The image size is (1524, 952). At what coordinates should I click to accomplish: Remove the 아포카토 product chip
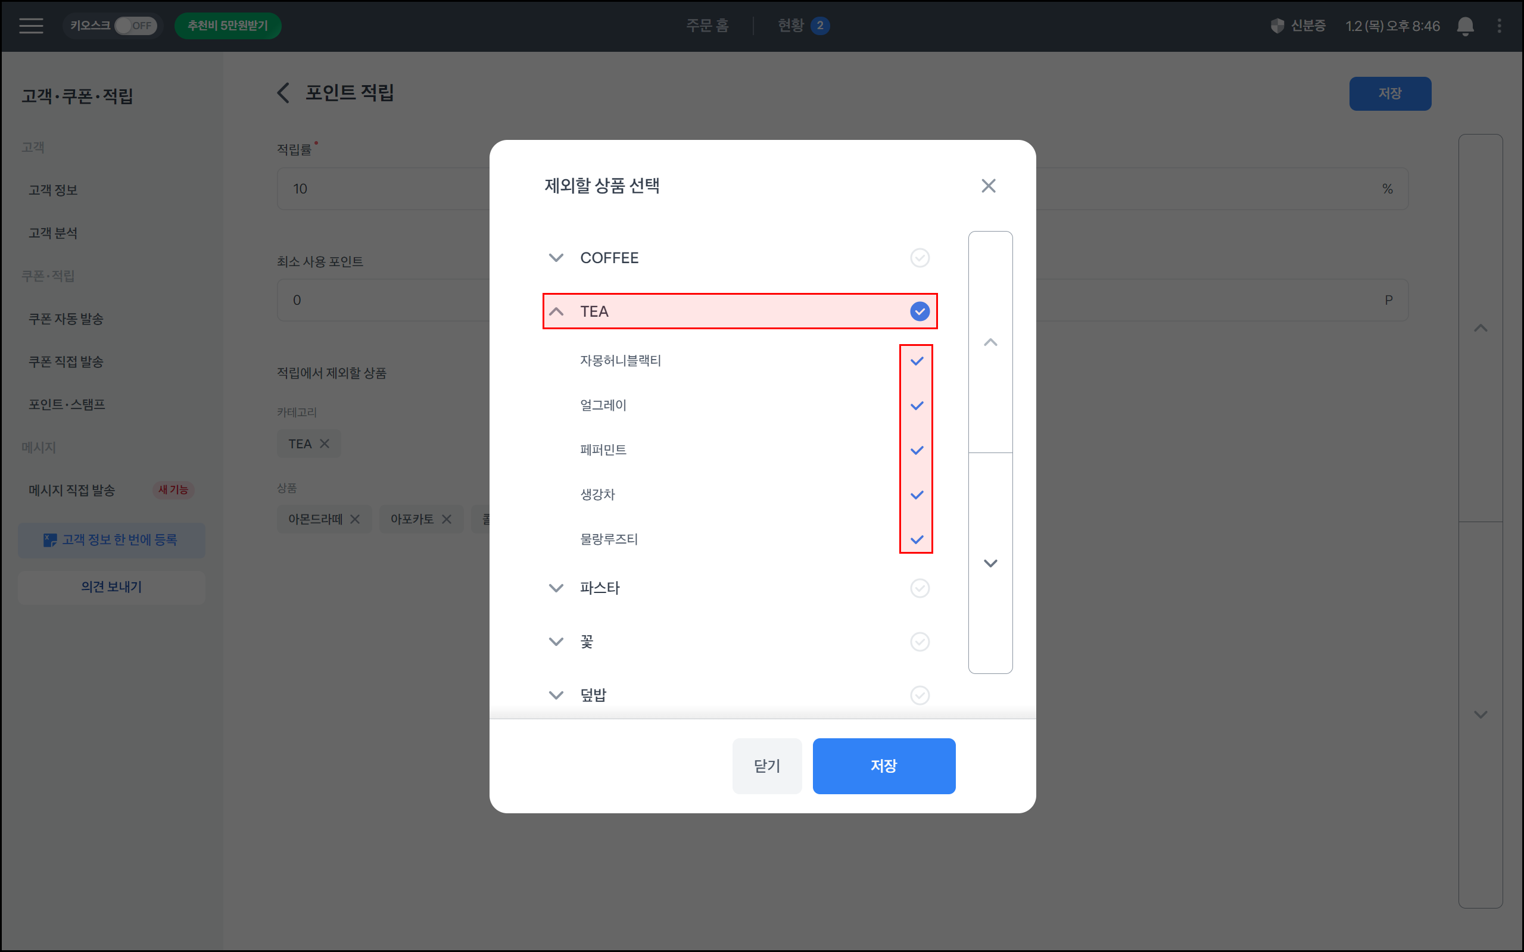click(447, 519)
